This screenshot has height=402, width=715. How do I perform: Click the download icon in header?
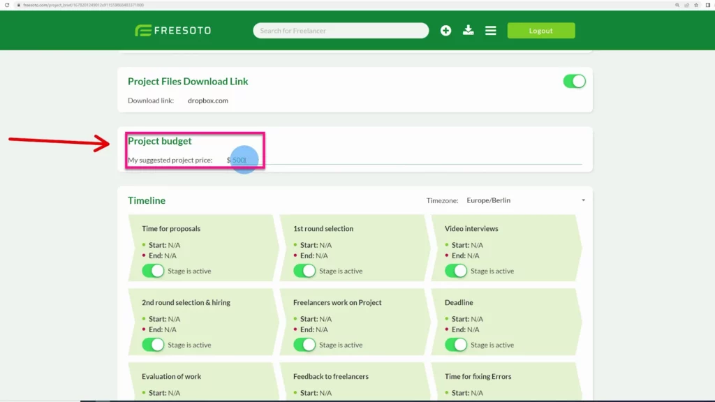(468, 31)
